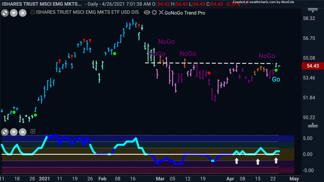Click the green dot marker under the Go bar
Screen dimensions: 324x182
(276, 70)
